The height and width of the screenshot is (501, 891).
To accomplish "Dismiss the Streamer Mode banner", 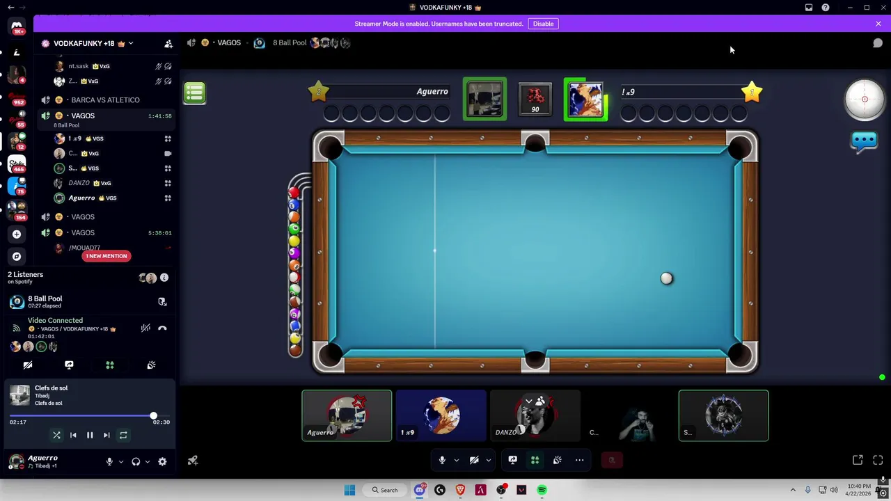I will (x=878, y=24).
